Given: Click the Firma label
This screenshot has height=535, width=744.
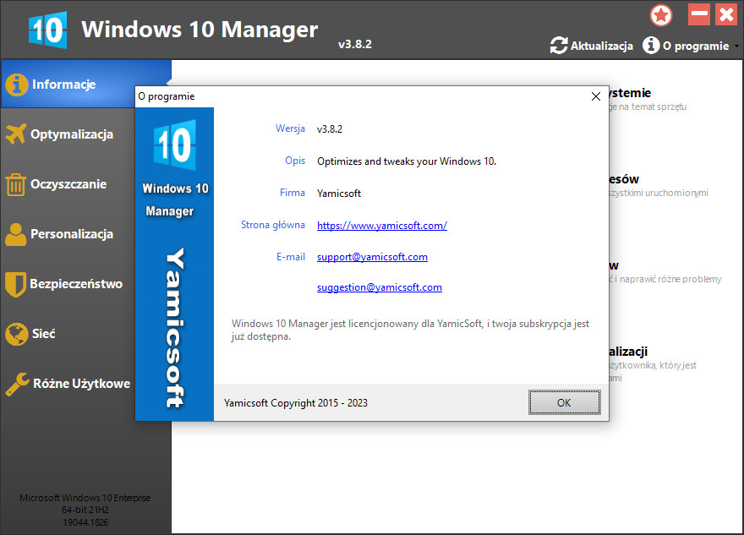Looking at the screenshot, I should point(293,193).
